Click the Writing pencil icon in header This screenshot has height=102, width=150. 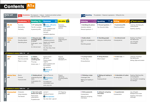127,21
